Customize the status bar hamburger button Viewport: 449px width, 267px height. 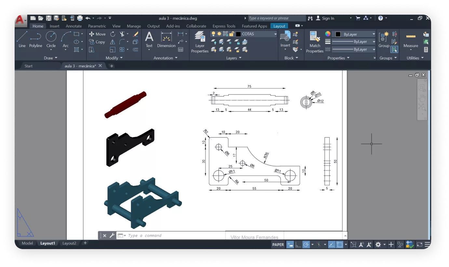point(428,245)
